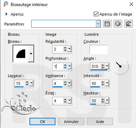Screen dimensions: 136x128
Task: Reset to default with the curved arrow icon
Action: [x=129, y=24]
